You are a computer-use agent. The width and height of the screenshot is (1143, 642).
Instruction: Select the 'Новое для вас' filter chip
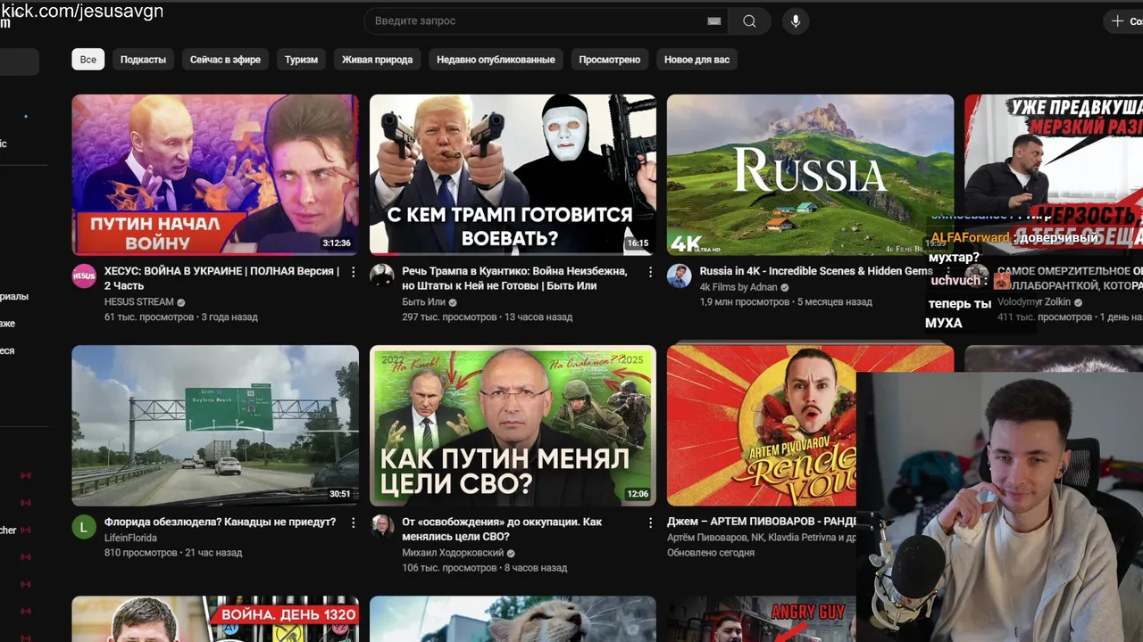(697, 60)
